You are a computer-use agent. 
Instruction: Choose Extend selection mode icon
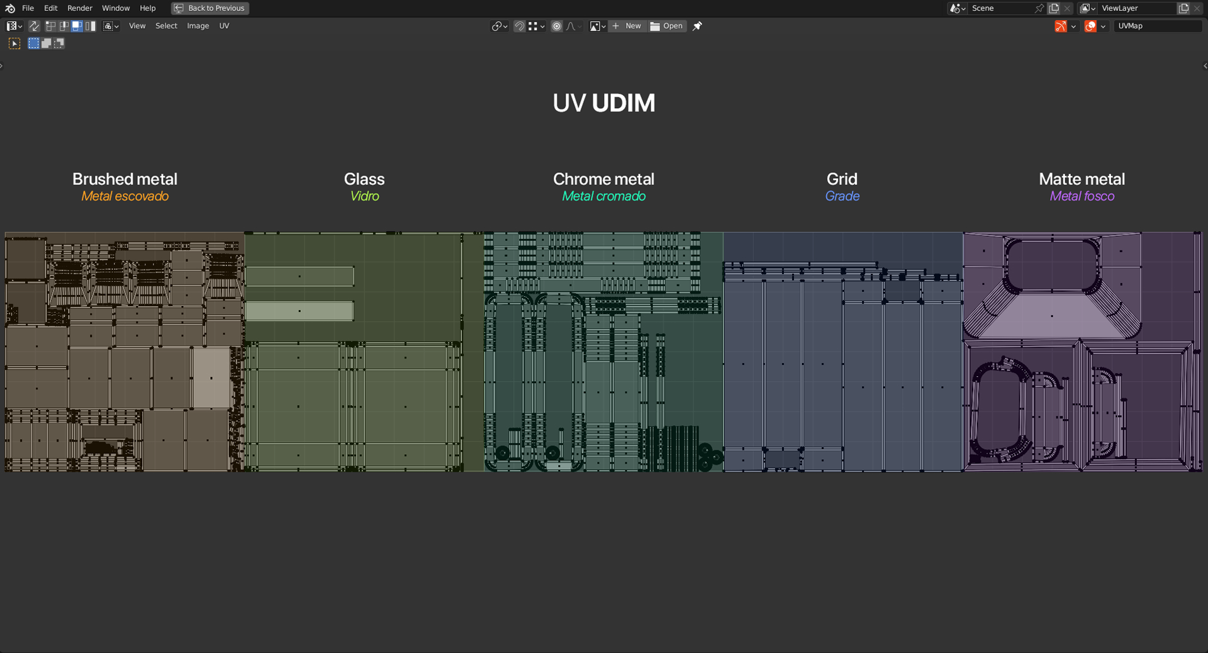(47, 43)
